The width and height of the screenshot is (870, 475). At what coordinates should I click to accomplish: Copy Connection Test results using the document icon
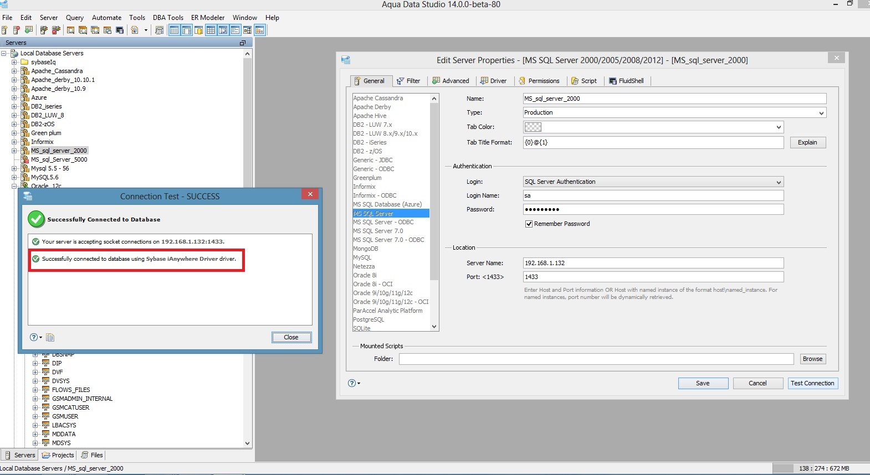[x=50, y=337]
